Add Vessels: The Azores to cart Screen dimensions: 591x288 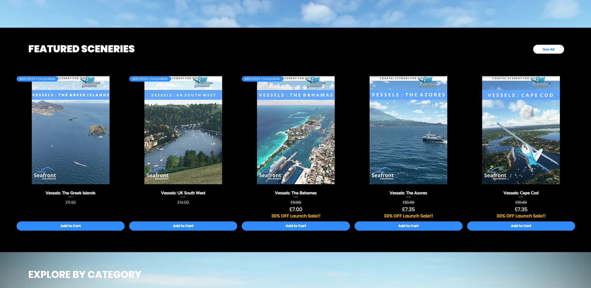coord(408,226)
